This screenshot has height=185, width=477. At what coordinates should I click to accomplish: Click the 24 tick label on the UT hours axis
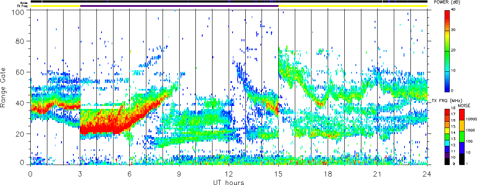coord(427,174)
